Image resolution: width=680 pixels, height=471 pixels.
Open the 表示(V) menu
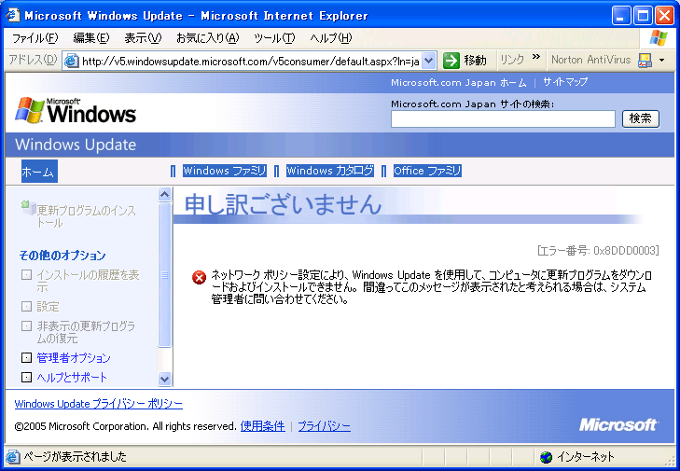[143, 38]
